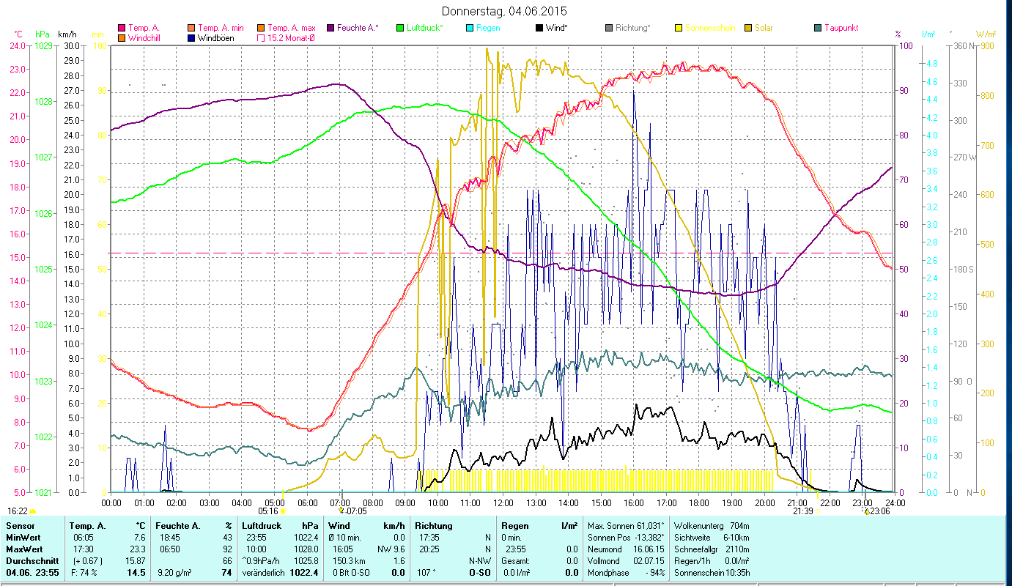The image size is (1012, 586).
Task: Click the 9.20 g/m² humidity value
Action: 174,573
